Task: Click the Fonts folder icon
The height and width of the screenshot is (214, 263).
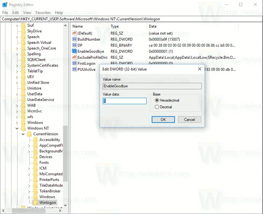Action: coord(36,162)
